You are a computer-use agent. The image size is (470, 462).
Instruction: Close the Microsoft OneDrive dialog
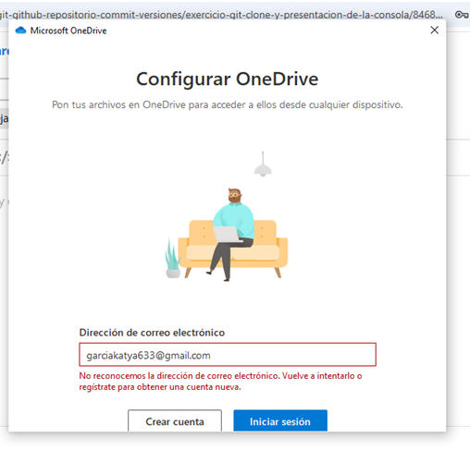[x=435, y=30]
